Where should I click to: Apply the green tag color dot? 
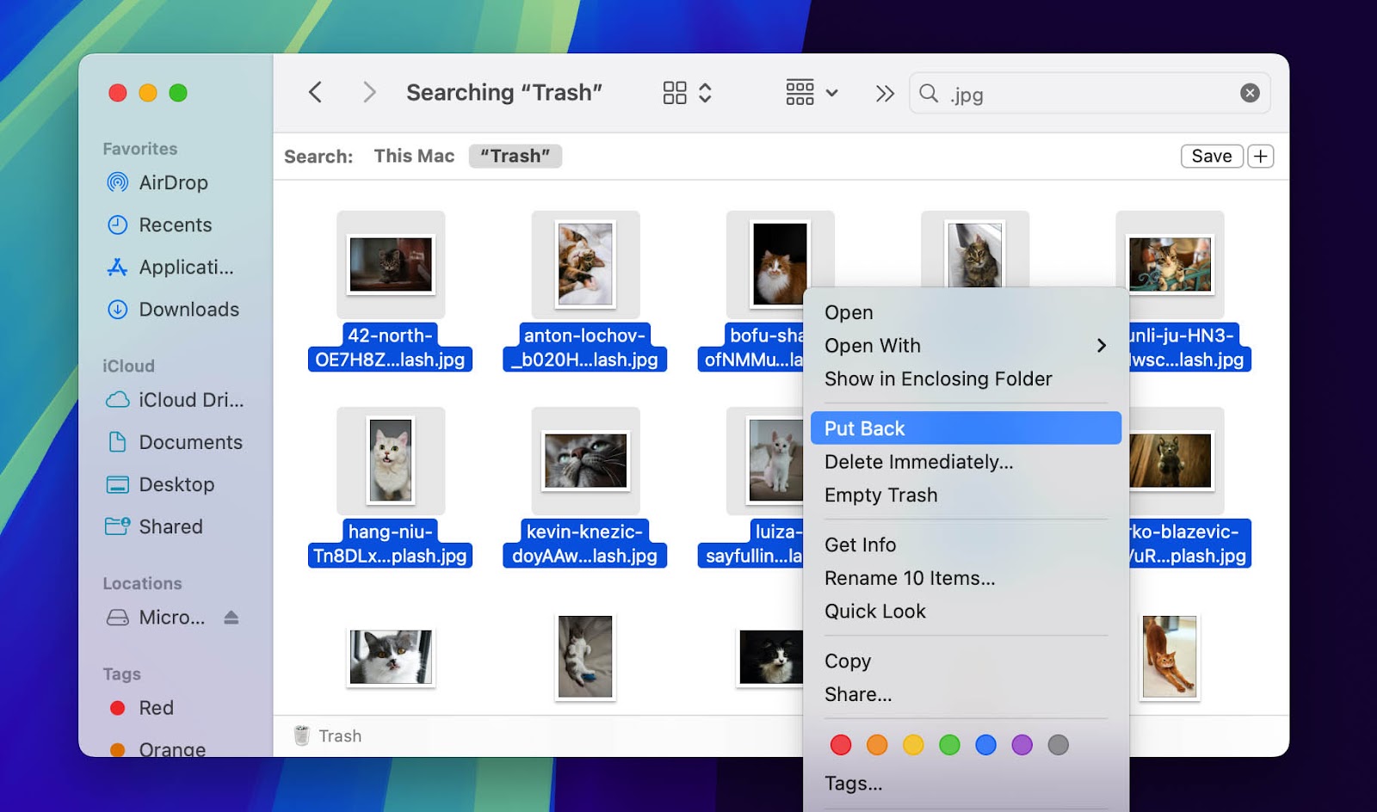point(949,745)
